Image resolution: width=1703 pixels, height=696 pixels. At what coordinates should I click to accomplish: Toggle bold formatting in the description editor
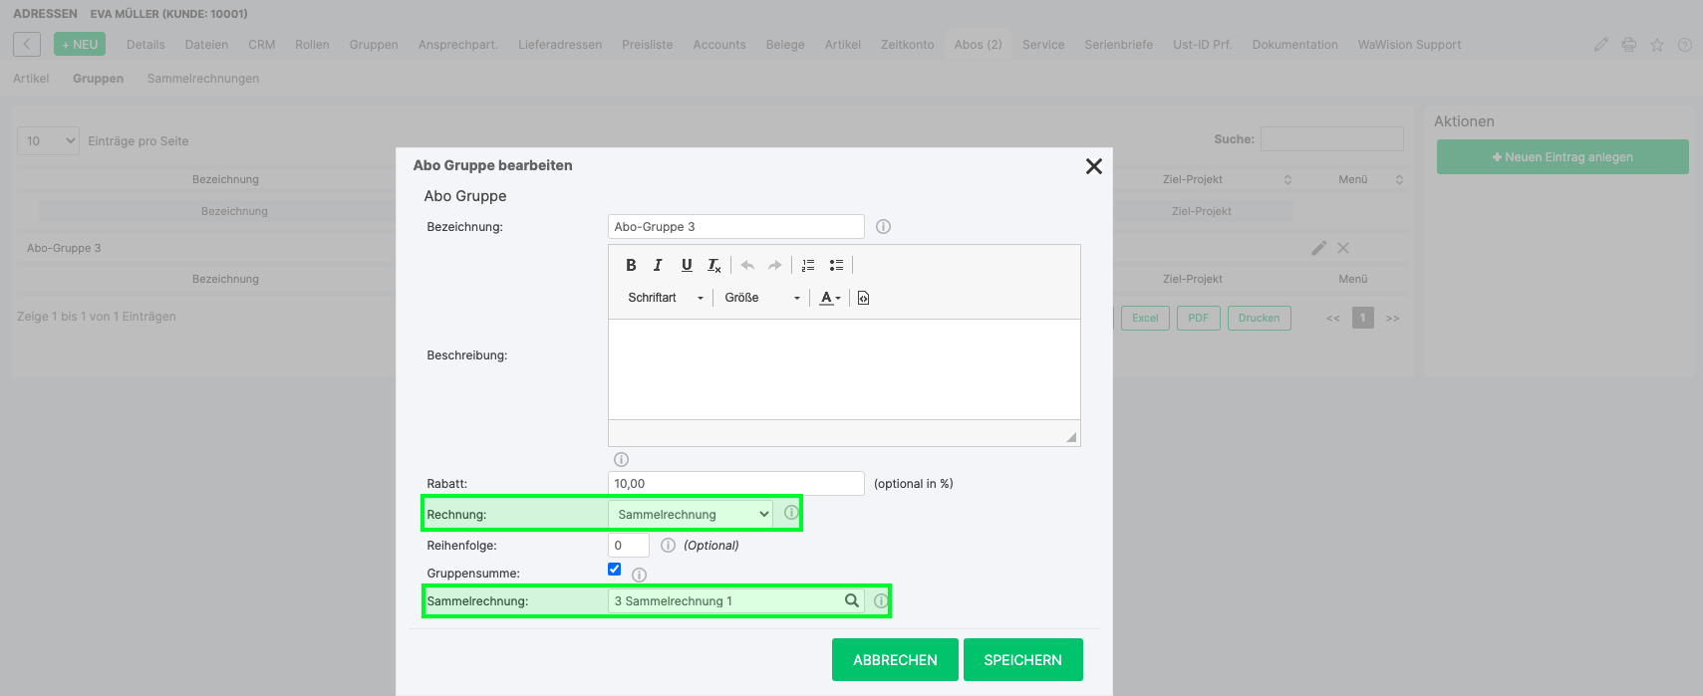tap(631, 265)
